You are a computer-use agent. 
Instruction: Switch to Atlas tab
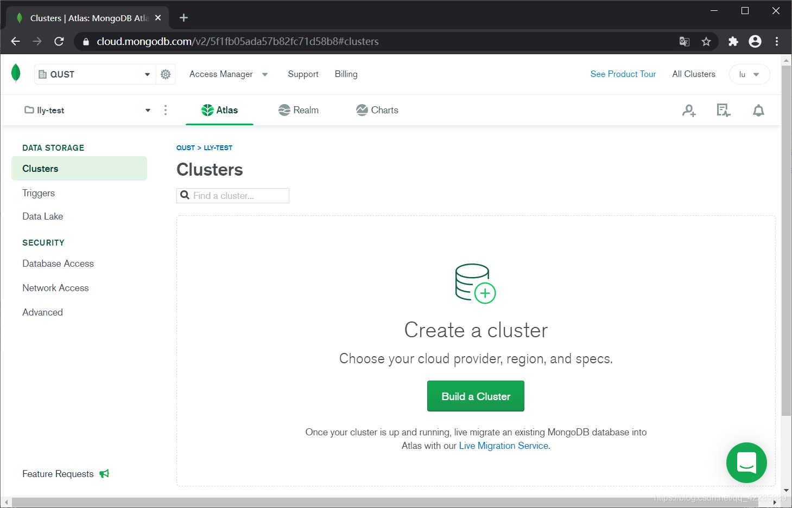(x=219, y=110)
